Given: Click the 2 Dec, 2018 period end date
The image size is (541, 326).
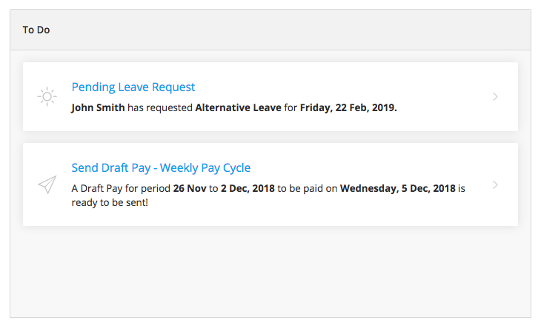Looking at the screenshot, I should coord(248,188).
